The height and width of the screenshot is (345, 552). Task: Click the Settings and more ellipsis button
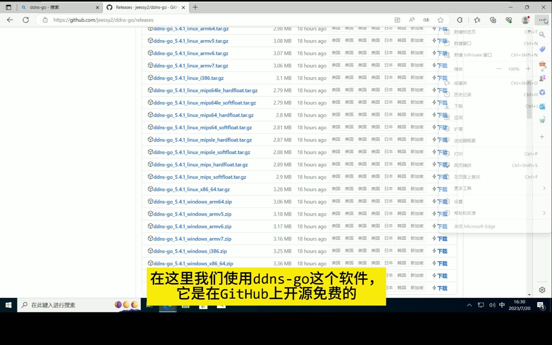[x=542, y=20]
